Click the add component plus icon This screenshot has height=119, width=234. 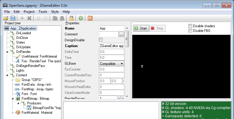tap(22, 18)
